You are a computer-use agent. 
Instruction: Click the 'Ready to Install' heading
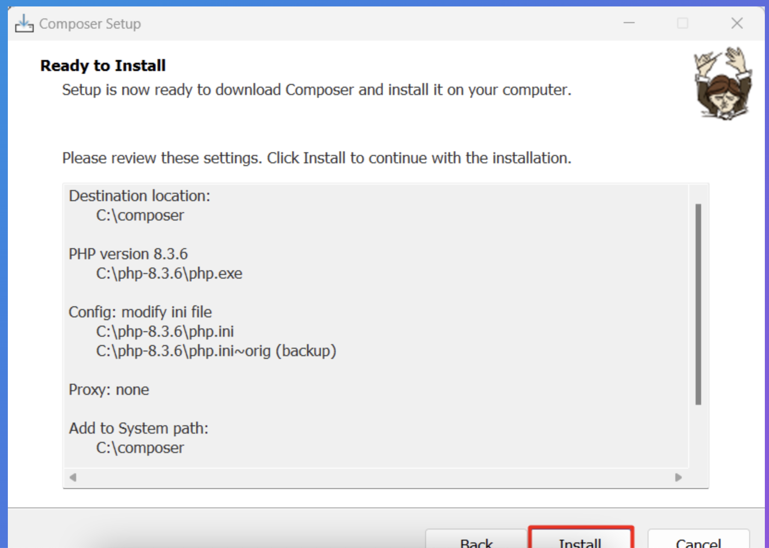tap(103, 66)
